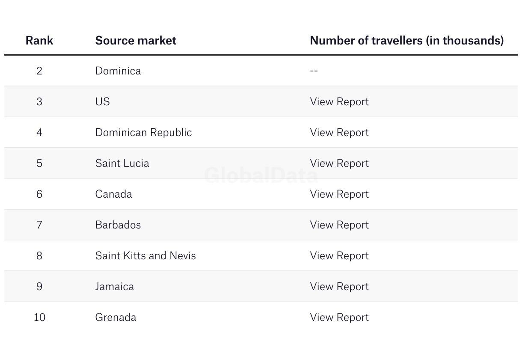The image size is (522, 350).
Task: Select the Canada source market cell
Action: pyautogui.click(x=114, y=194)
